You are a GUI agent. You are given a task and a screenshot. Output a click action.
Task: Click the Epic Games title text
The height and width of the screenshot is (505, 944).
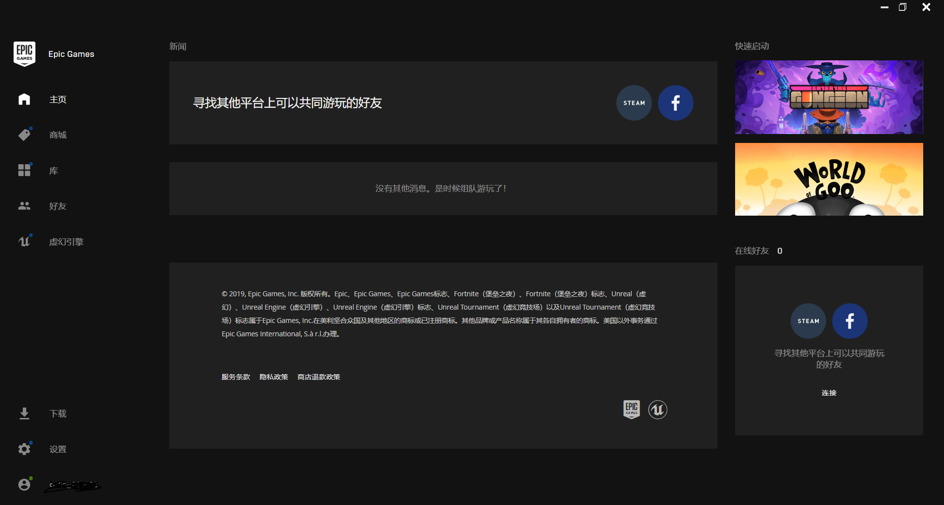(x=71, y=54)
